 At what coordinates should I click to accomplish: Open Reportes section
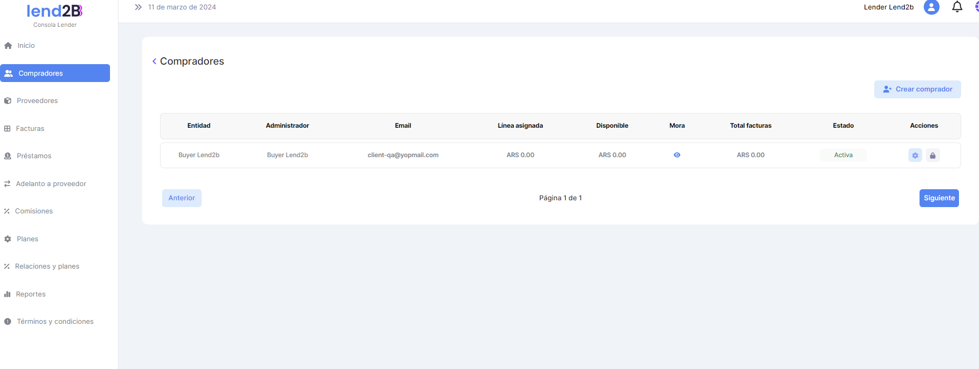coord(31,294)
